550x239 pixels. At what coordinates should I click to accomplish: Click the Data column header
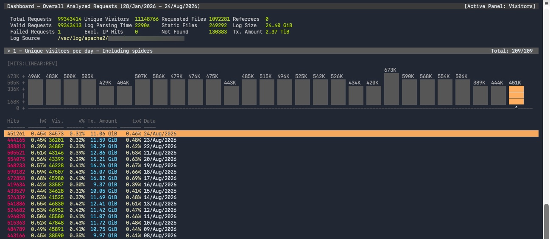pos(150,121)
